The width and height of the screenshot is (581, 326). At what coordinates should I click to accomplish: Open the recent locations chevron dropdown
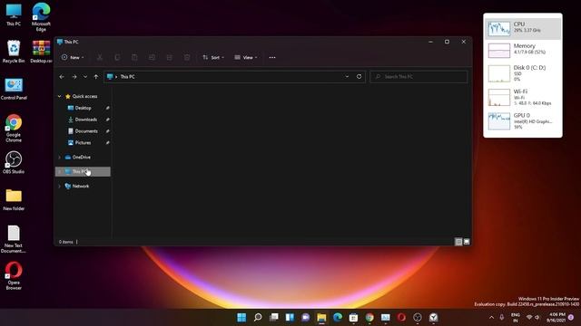click(85, 76)
